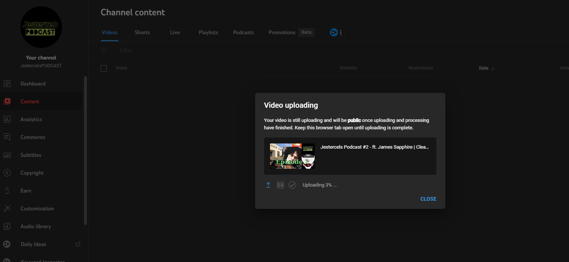This screenshot has width=569, height=262.
Task: Click the filter lines icon
Action: 104,50
